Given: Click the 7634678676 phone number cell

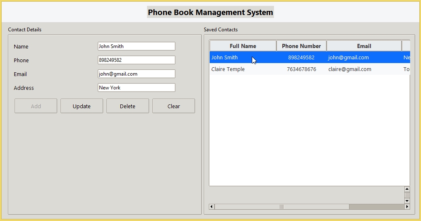Looking at the screenshot, I should click(x=301, y=69).
